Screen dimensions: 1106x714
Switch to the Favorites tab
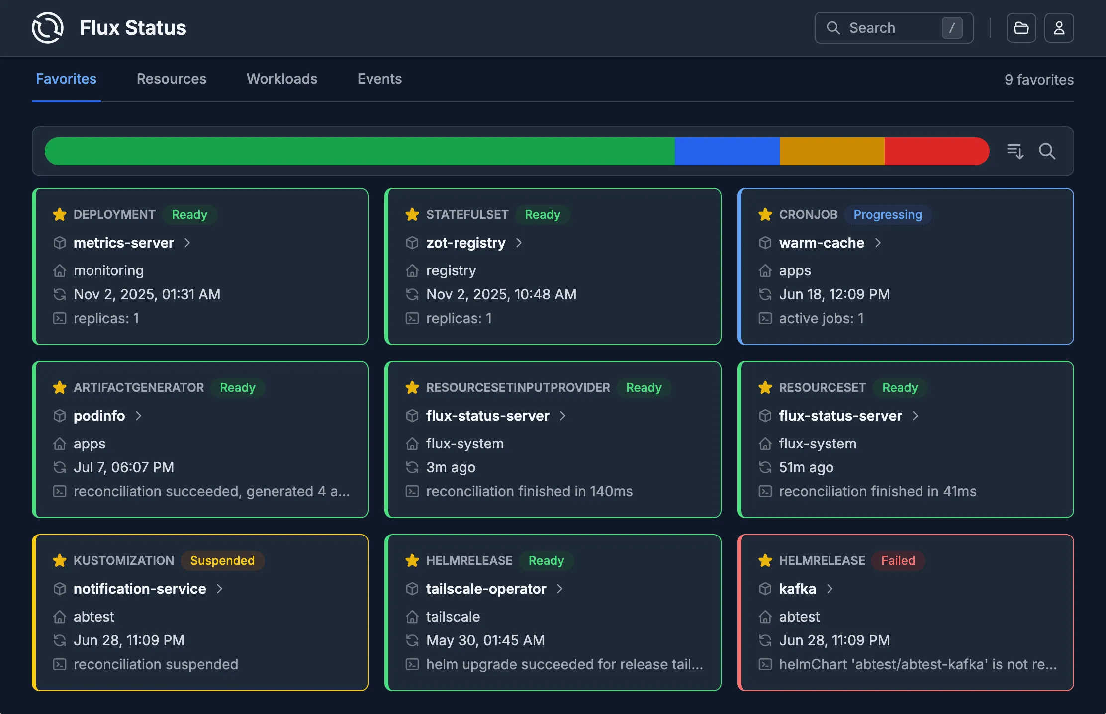pos(66,79)
